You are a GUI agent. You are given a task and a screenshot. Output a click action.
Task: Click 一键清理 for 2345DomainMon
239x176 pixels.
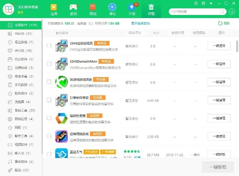click(219, 64)
